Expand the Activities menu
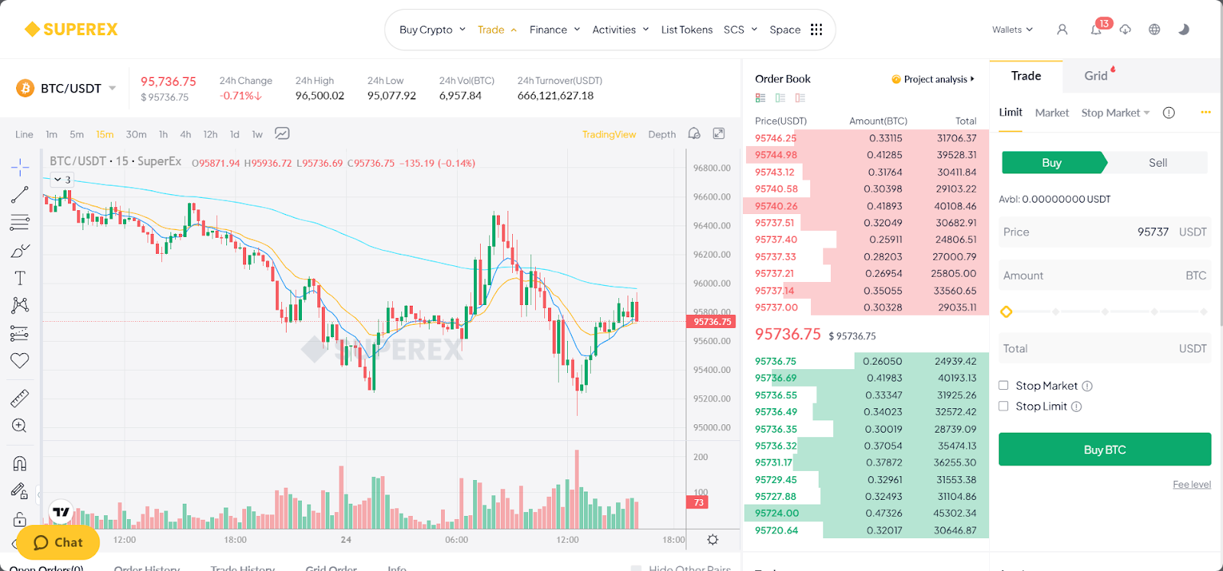 click(621, 30)
